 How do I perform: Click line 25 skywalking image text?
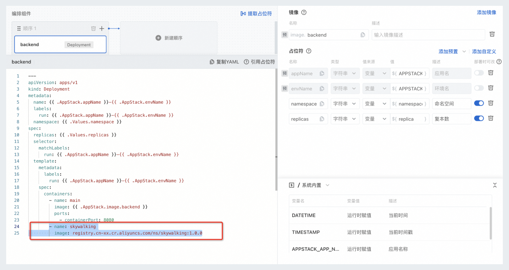click(x=128, y=233)
